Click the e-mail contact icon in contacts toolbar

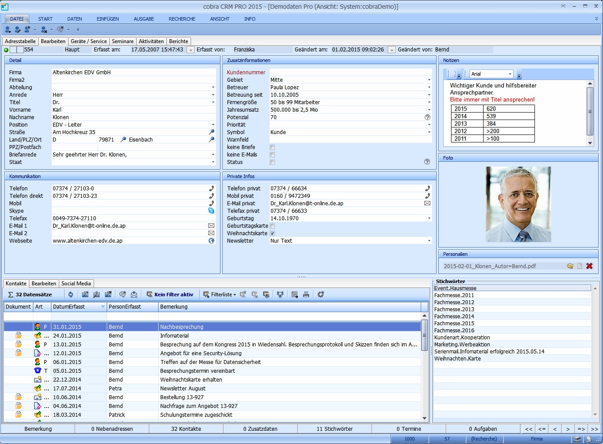[134, 295]
